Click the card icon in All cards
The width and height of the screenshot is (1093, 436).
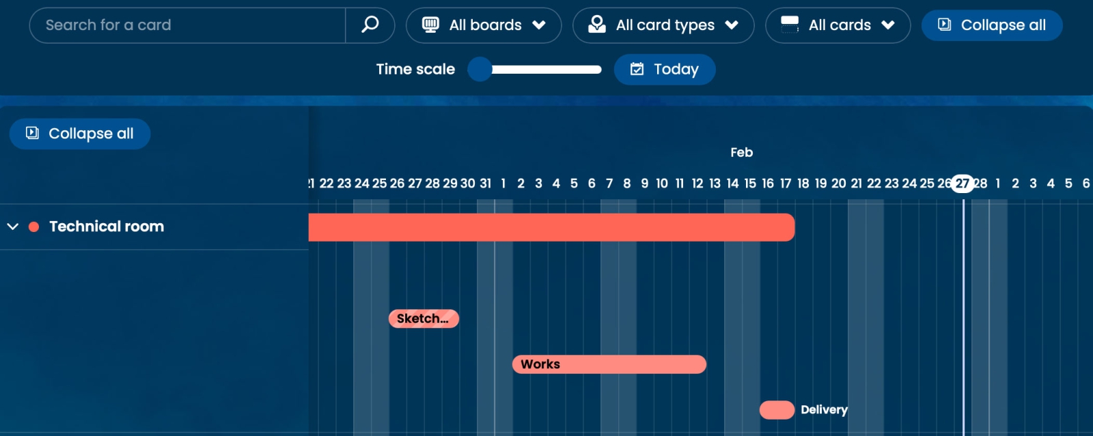coord(790,25)
